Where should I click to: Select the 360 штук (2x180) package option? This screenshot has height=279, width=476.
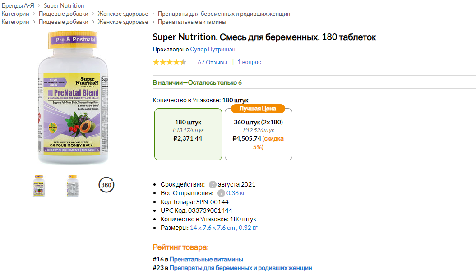pos(258,134)
